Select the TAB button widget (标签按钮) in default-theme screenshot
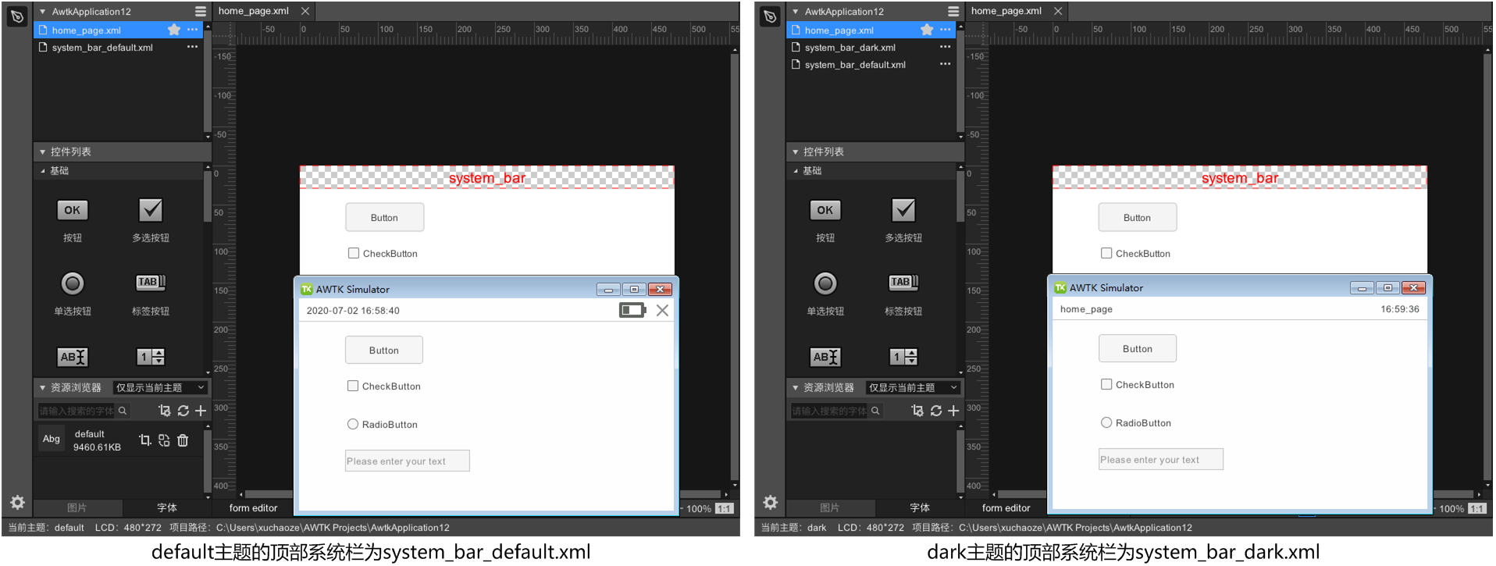This screenshot has height=566, width=1496. tap(151, 283)
